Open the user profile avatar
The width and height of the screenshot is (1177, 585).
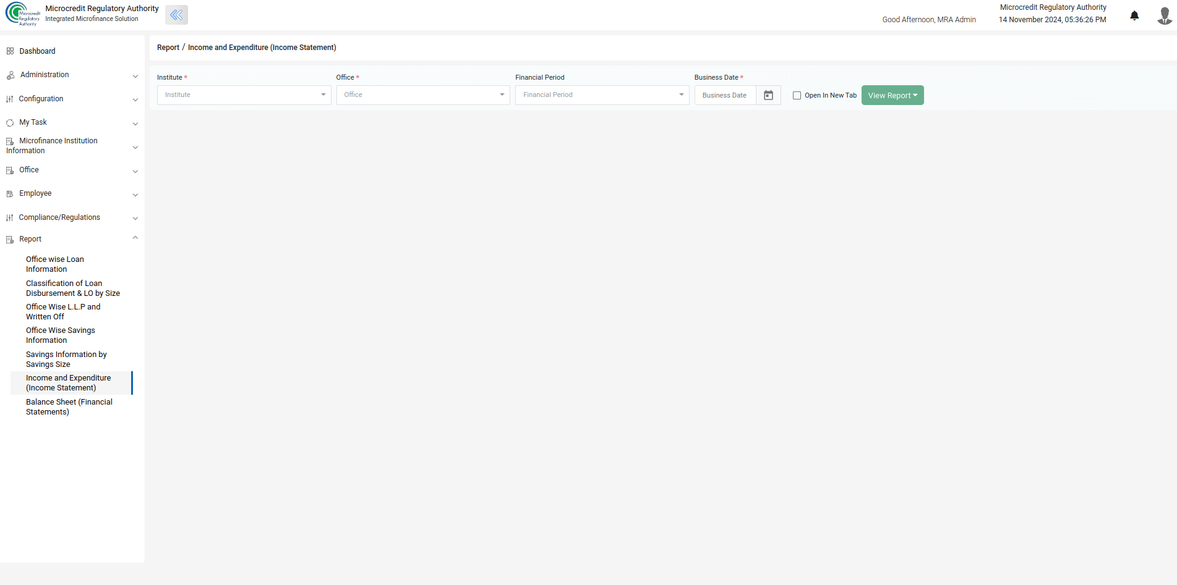pyautogui.click(x=1164, y=15)
